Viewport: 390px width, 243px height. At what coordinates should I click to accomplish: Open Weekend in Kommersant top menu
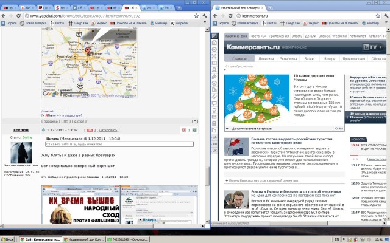[x=339, y=36]
